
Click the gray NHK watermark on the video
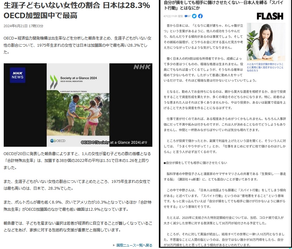point(142,67)
